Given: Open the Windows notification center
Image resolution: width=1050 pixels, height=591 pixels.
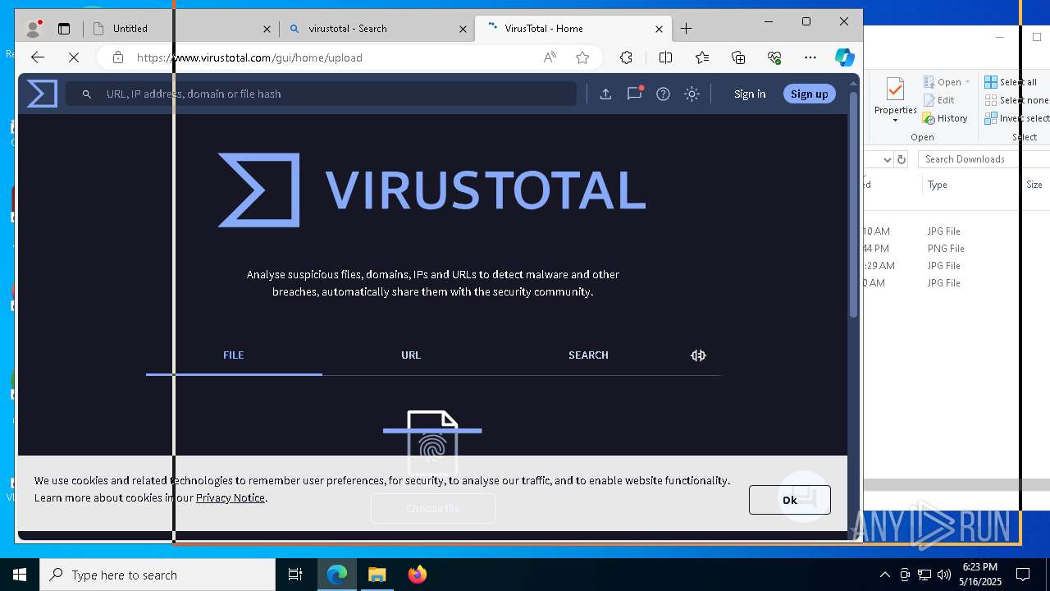Looking at the screenshot, I should (1023, 575).
